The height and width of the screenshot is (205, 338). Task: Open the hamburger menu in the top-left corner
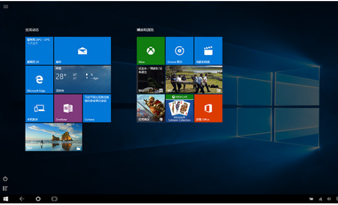[6, 7]
